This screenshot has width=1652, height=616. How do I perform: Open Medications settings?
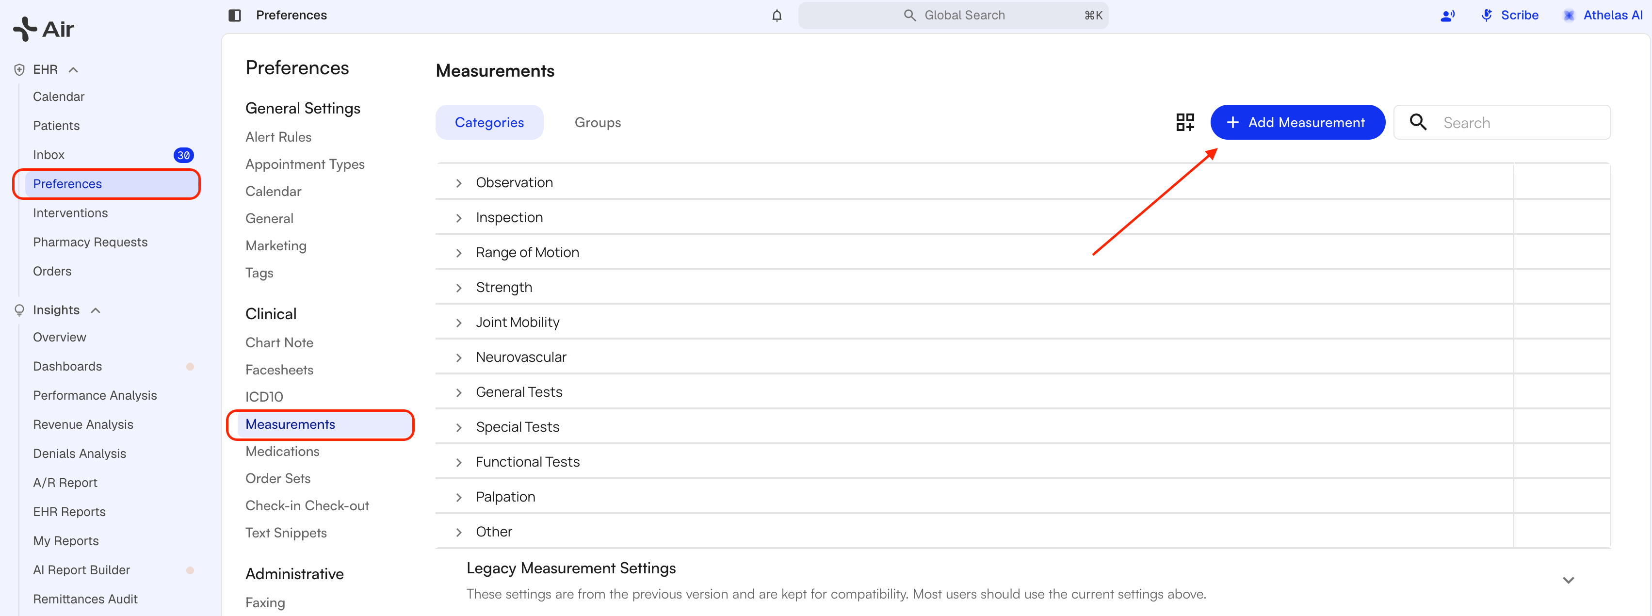pos(282,451)
